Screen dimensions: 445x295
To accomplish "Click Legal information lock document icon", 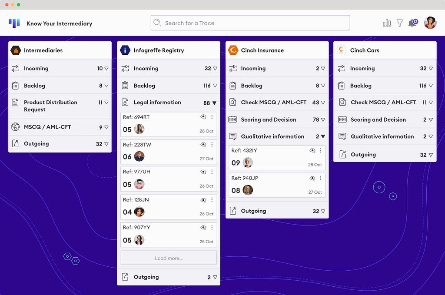I will 125,102.
